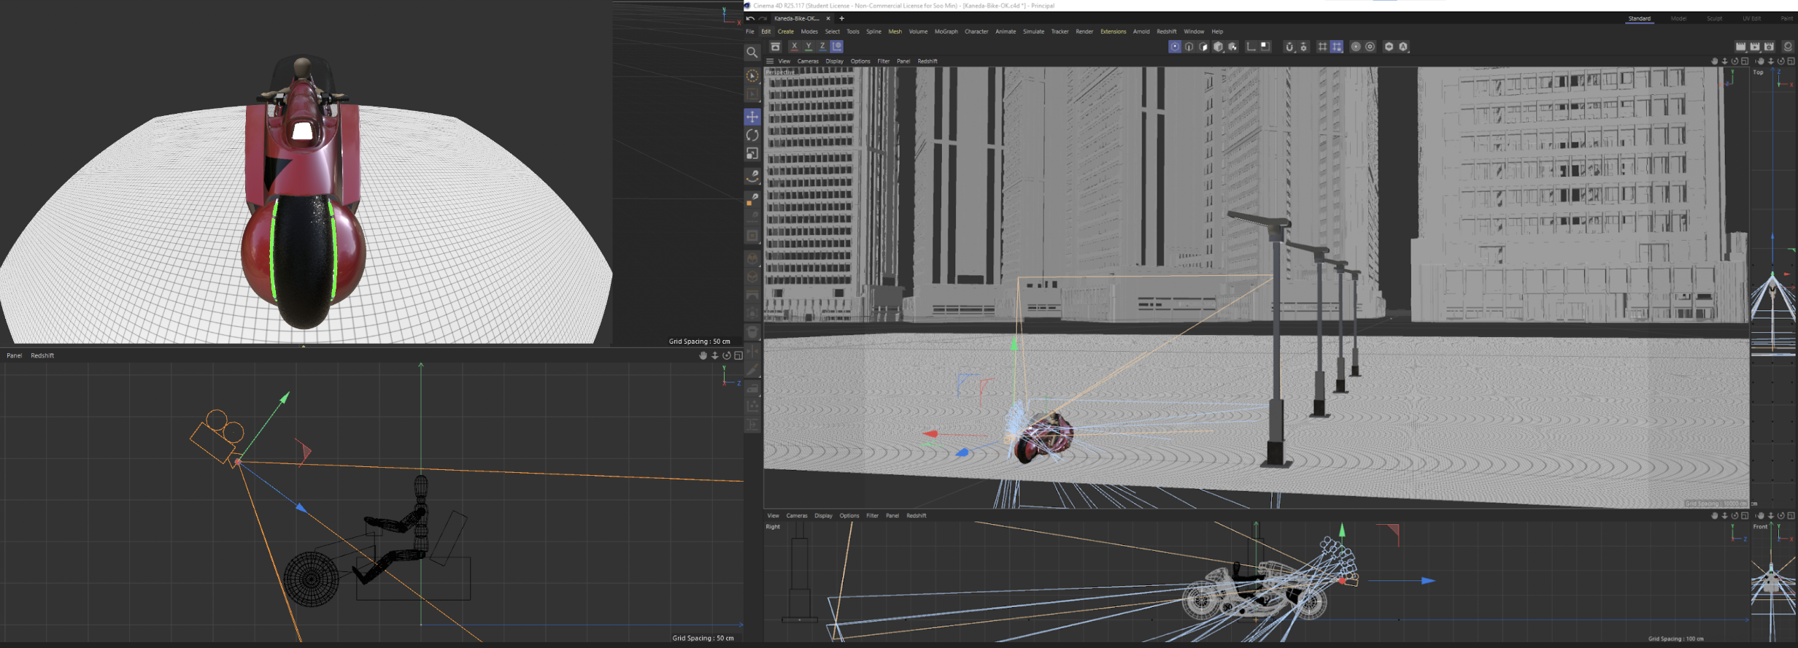Click left window viewport pan hand icon
This screenshot has width=1798, height=648.
tap(703, 355)
